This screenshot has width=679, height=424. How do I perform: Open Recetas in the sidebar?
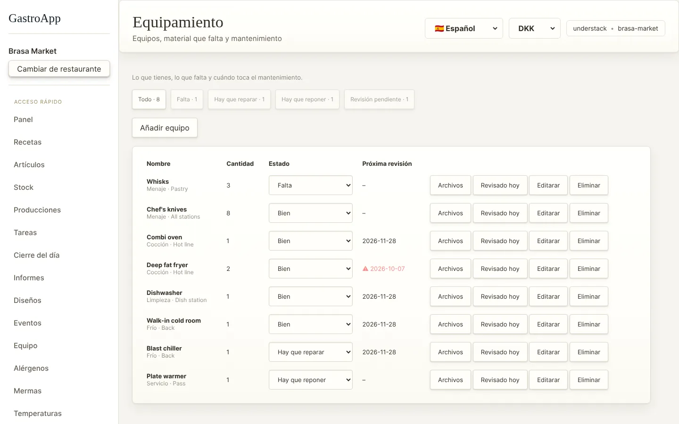[27, 142]
